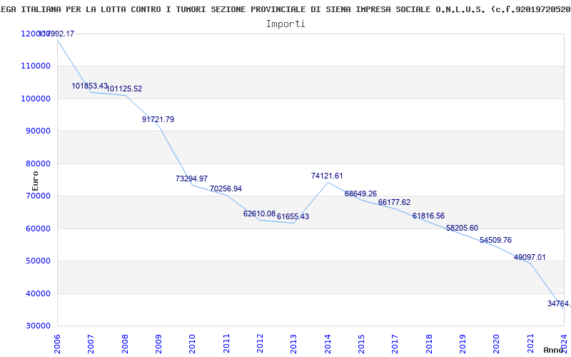The height and width of the screenshot is (357, 571).
Task: Click the Anno x-axis label
Action: coord(554,350)
